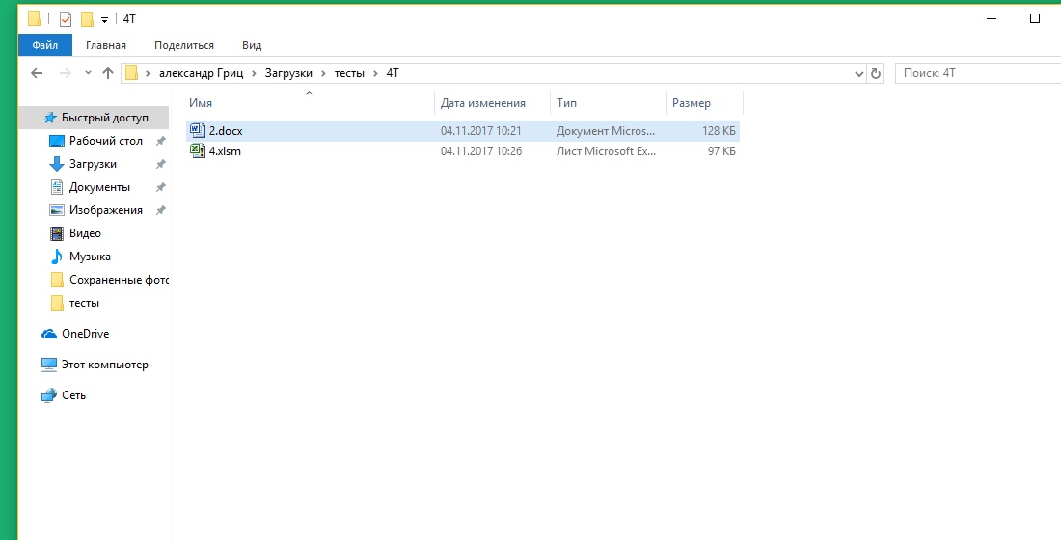Navigate to Загрузки breadcrumb in address bar
1061x540 pixels.
288,73
